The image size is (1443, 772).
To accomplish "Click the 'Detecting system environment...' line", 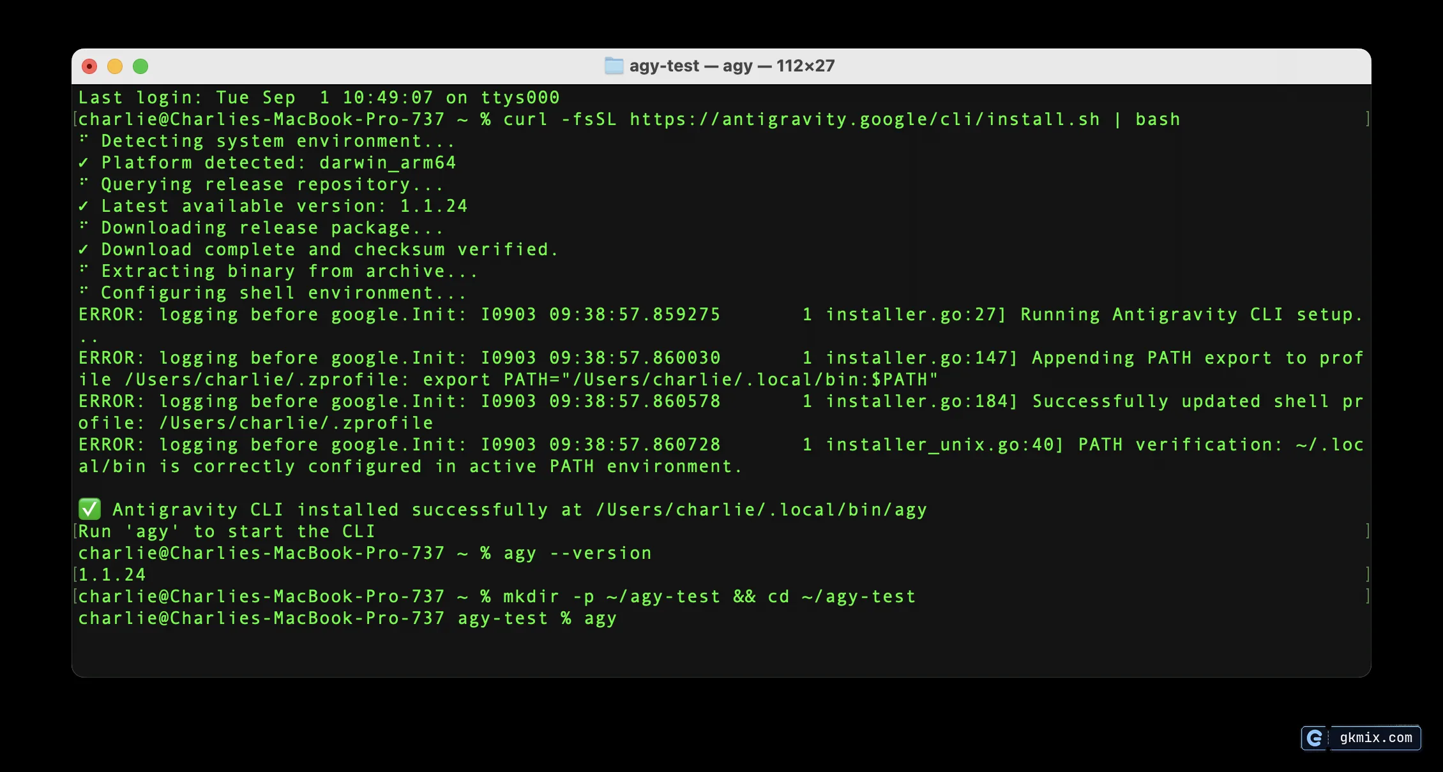I will point(266,141).
